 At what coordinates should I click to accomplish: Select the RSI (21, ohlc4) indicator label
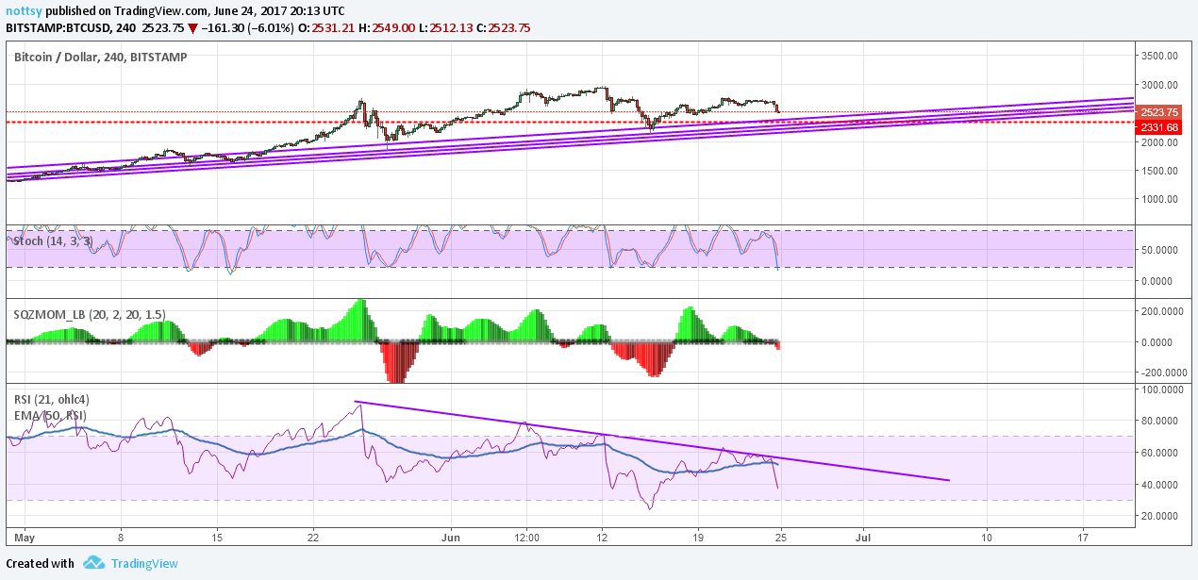click(52, 399)
